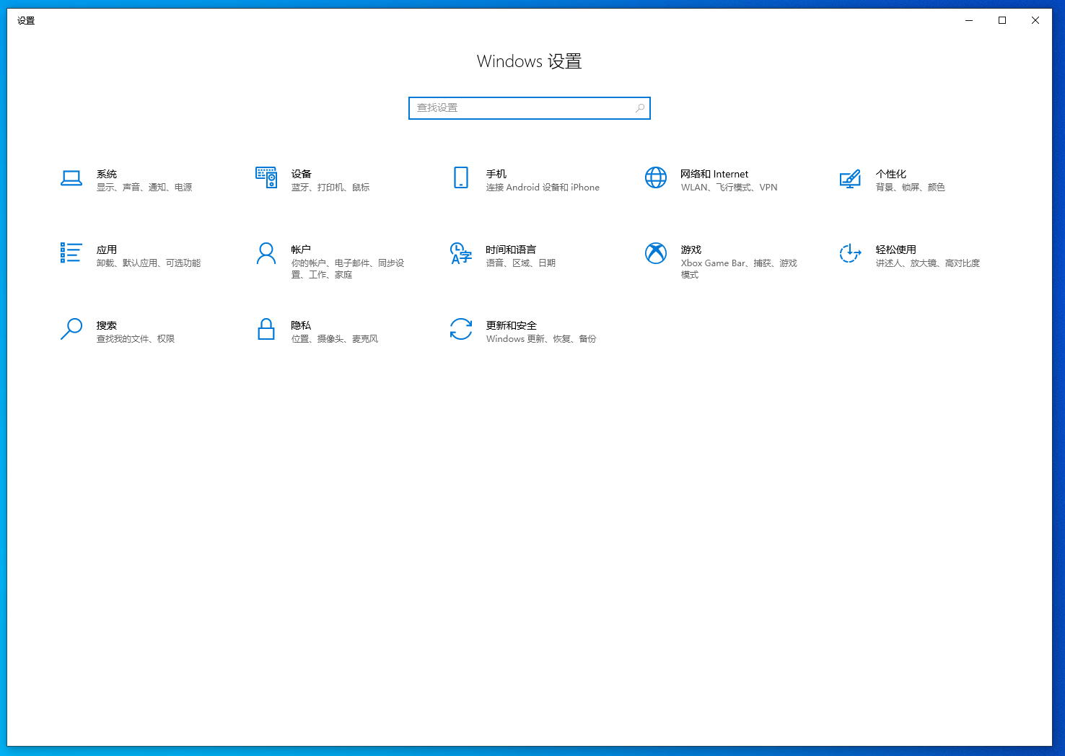The image size is (1065, 756).
Task: Click the text 蓝牙、打印机、鼠标
Action: click(330, 188)
